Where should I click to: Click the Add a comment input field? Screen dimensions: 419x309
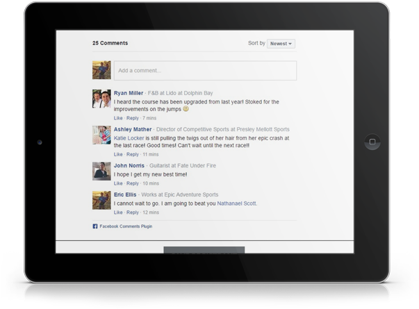pyautogui.click(x=206, y=70)
